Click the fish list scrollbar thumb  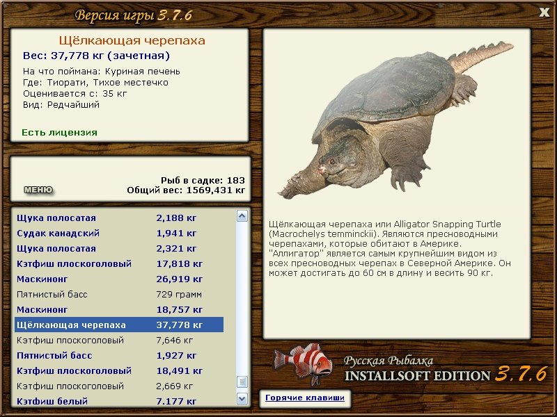242,382
